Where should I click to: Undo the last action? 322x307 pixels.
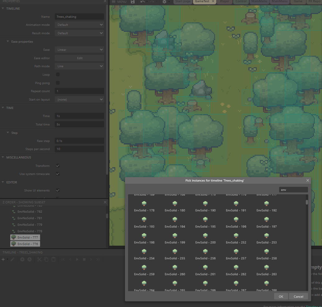143,2
